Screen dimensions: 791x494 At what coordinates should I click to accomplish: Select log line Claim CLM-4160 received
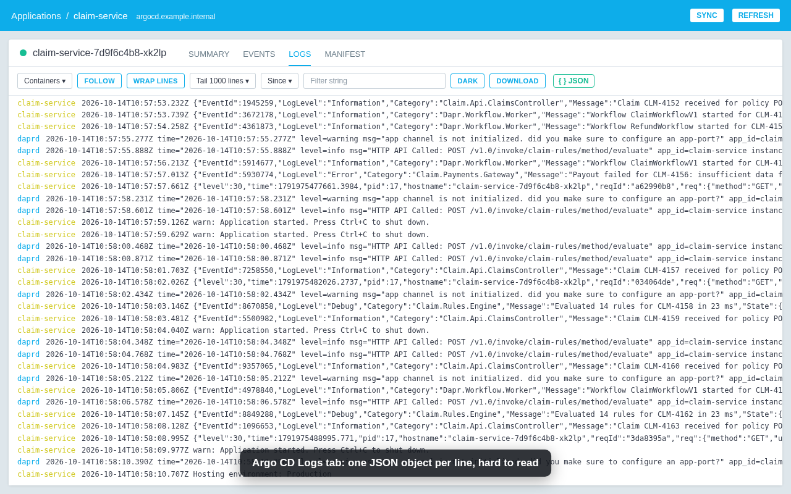395,366
